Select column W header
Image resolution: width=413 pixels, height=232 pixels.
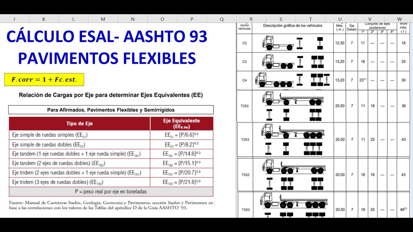pos(399,19)
